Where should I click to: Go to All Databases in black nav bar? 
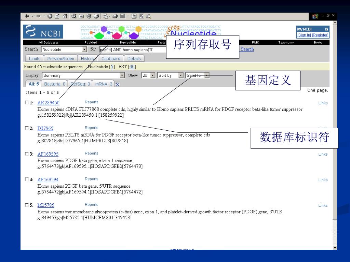click(x=49, y=42)
